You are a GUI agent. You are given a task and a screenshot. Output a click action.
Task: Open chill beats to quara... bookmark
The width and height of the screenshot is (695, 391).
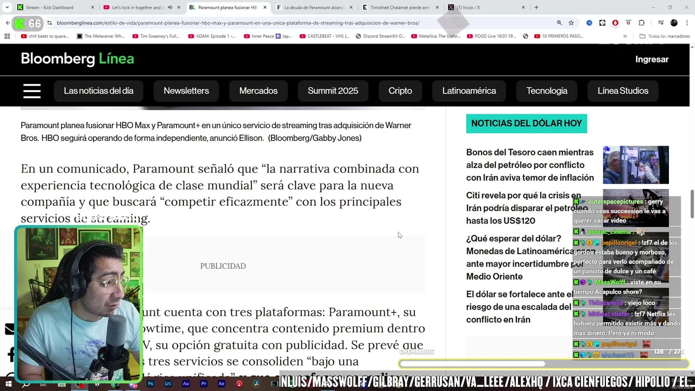45,36
